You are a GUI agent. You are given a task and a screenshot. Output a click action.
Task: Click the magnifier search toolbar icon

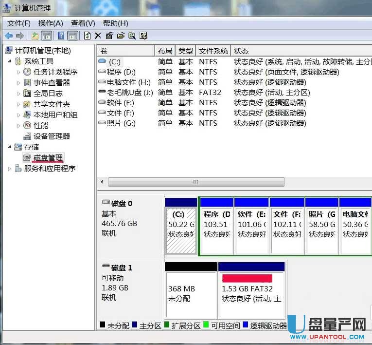(132, 36)
